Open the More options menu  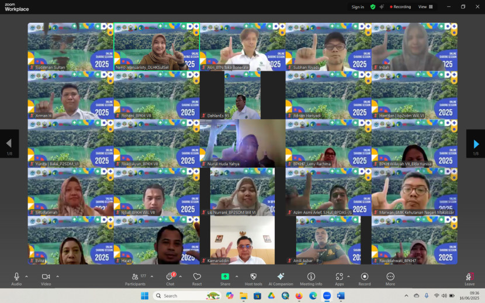[390, 278]
